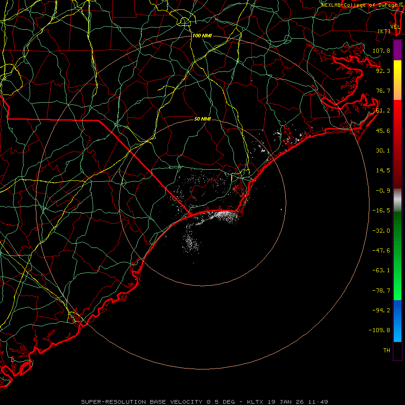Click the -94.2 scale value
This screenshot has height=405, width=405.
[x=381, y=310]
